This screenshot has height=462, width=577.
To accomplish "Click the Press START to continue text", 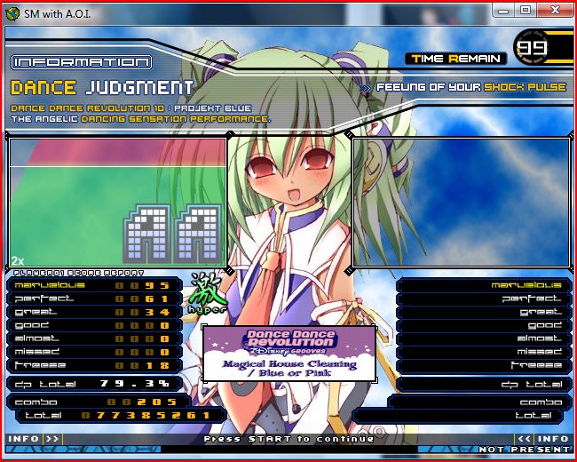I will click(288, 439).
